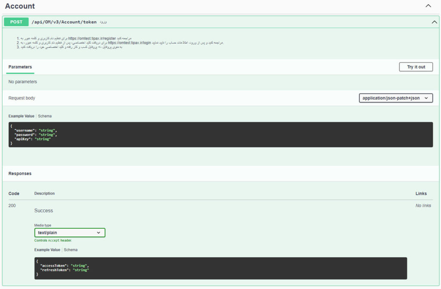The height and width of the screenshot is (289, 441).
Task: Switch to Schema under Request body
Action: (x=45, y=116)
